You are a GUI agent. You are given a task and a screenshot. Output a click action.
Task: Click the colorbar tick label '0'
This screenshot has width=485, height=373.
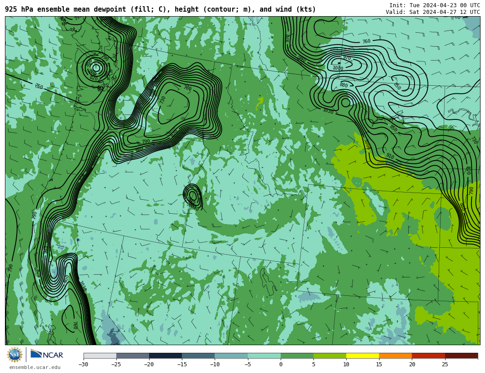(281, 364)
